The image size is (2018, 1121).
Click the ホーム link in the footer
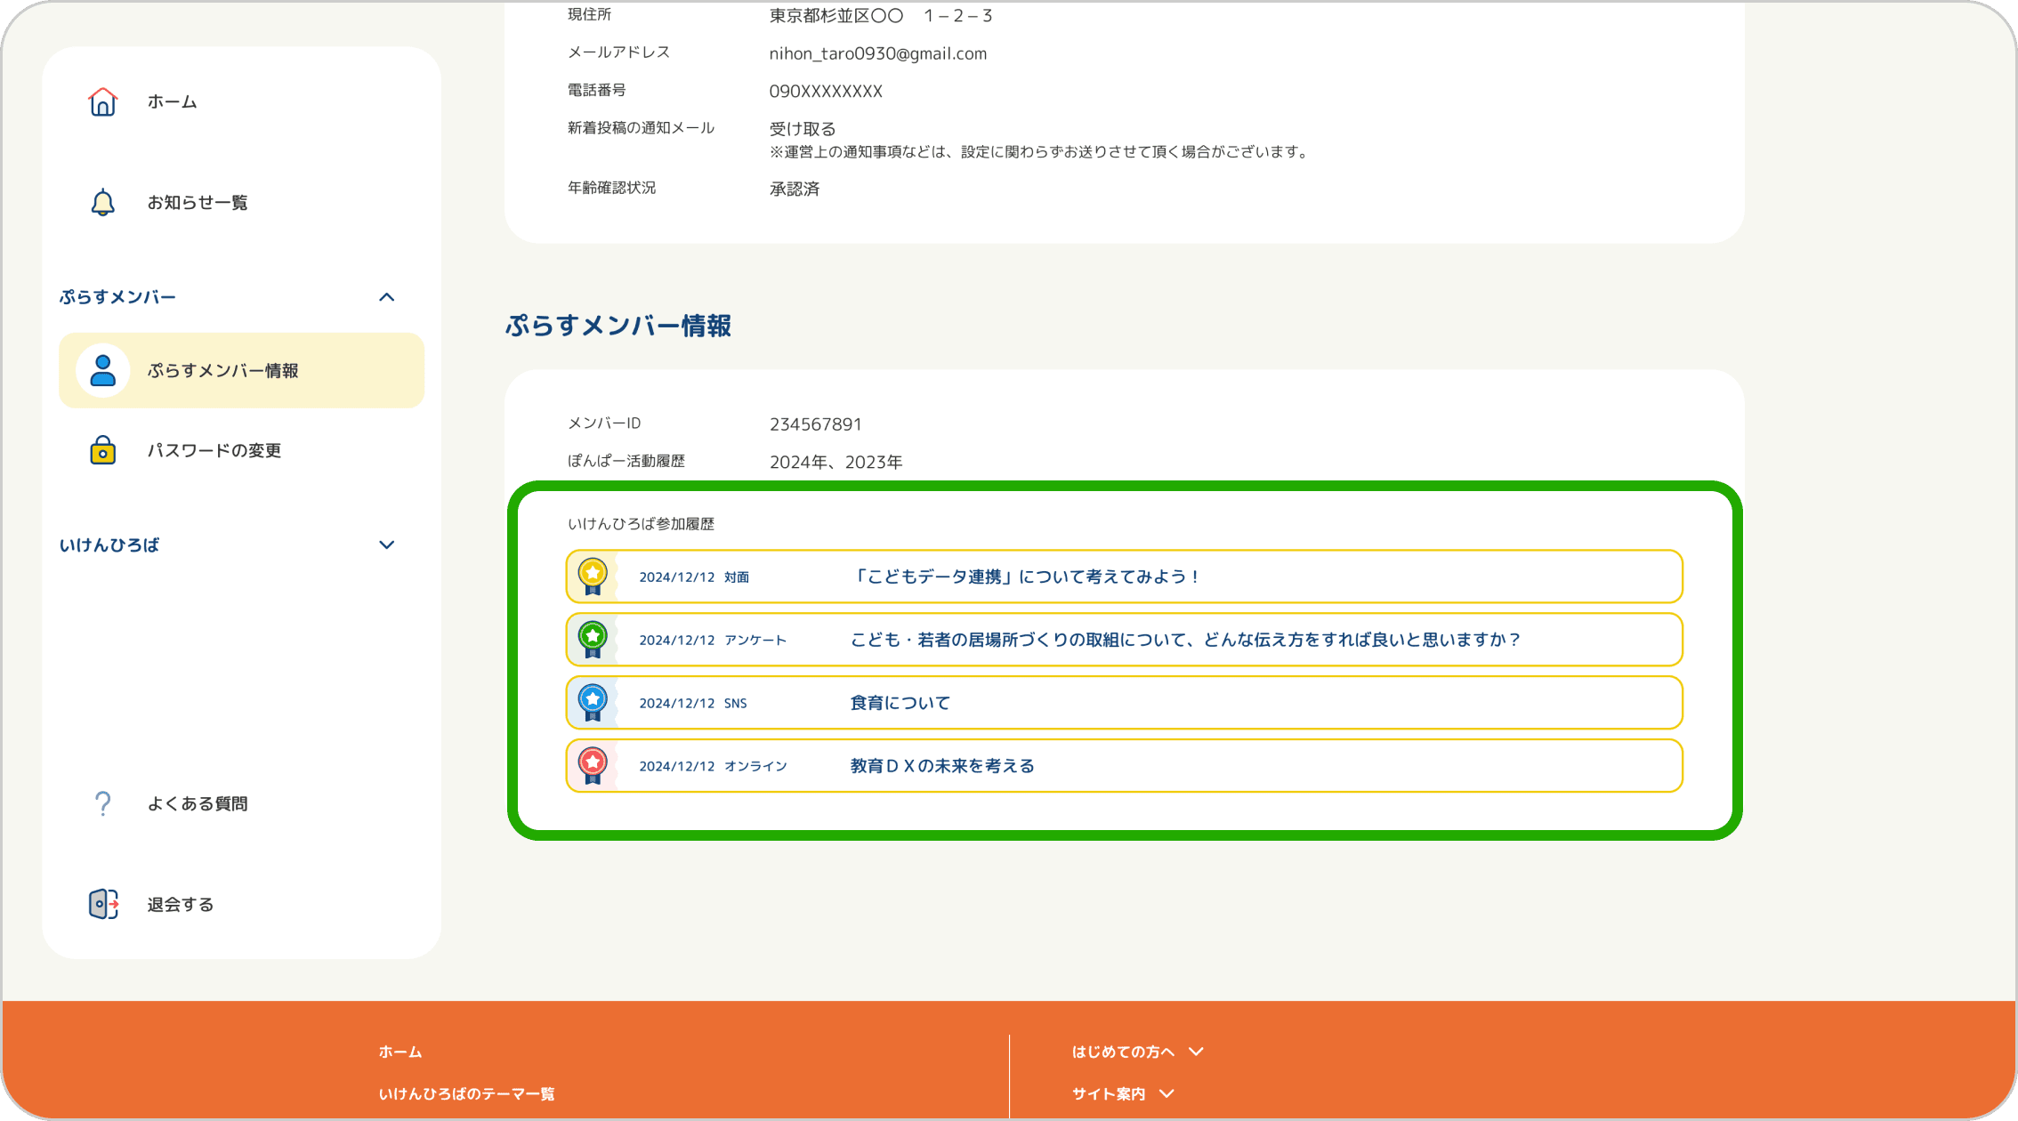point(399,1052)
